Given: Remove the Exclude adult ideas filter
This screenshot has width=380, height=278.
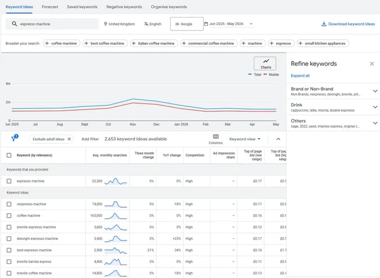Looking at the screenshot, I should tap(70, 139).
